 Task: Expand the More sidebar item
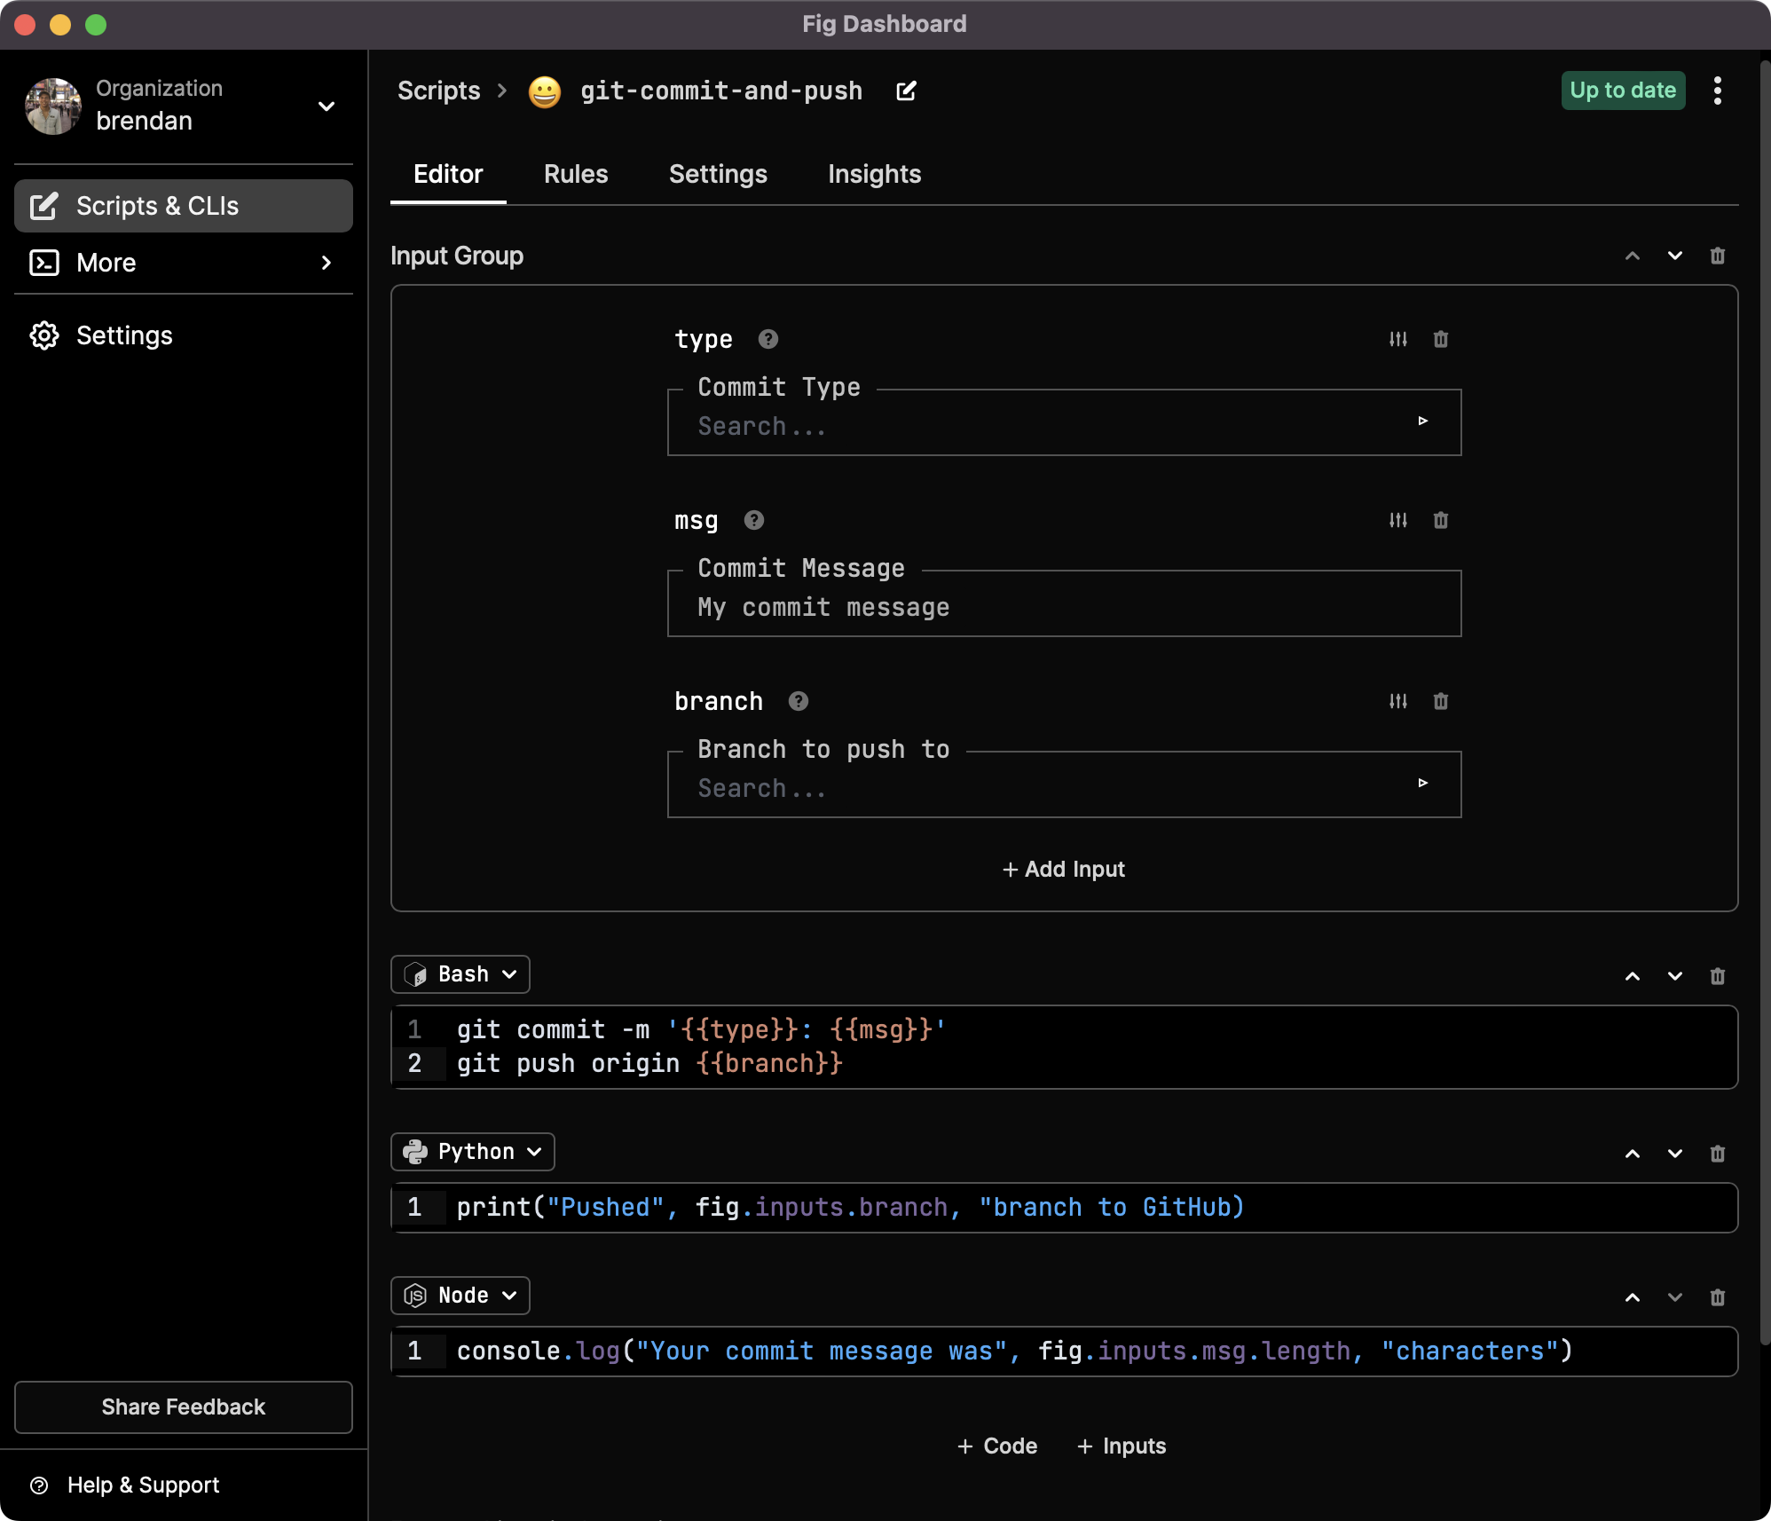click(183, 263)
